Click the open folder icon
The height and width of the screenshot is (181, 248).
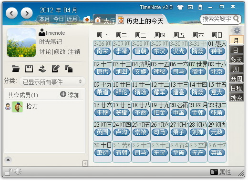pos(16,69)
